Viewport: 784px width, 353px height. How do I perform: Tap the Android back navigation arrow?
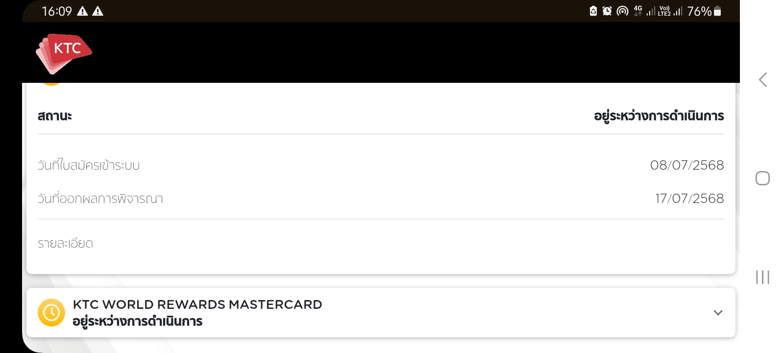[x=762, y=79]
